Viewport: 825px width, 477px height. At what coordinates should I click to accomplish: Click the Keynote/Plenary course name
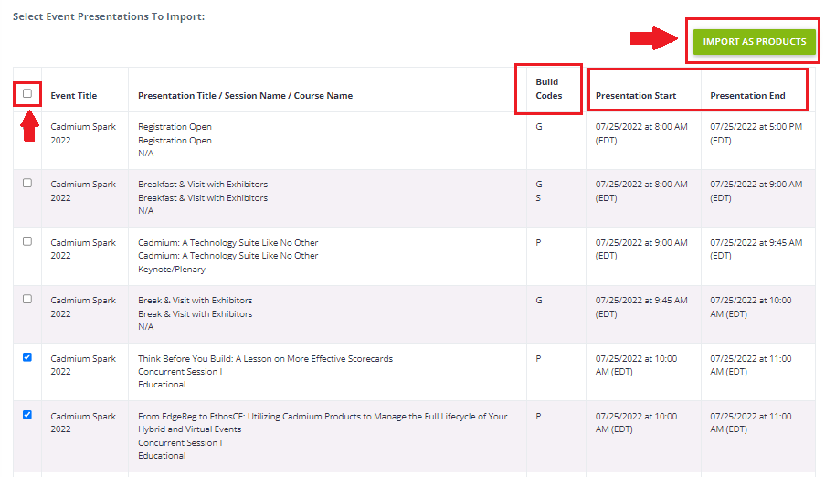tap(172, 269)
